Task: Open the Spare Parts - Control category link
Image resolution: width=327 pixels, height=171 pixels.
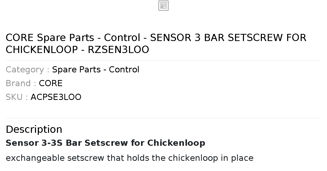Action: coord(96,70)
